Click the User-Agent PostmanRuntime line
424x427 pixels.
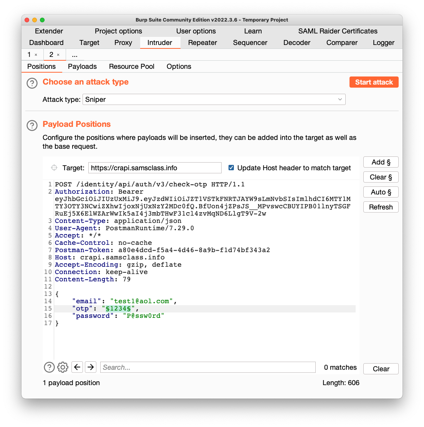pos(124,228)
